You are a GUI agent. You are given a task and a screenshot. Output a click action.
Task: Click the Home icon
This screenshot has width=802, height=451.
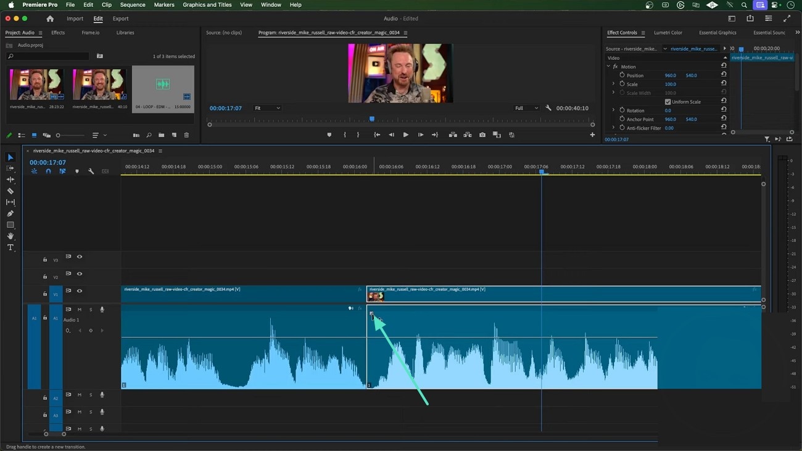(50, 19)
